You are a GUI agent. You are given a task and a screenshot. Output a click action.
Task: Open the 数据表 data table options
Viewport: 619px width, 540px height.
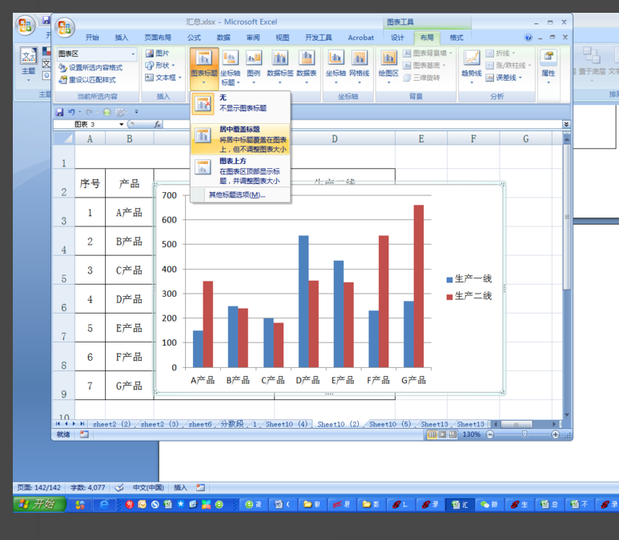[307, 67]
